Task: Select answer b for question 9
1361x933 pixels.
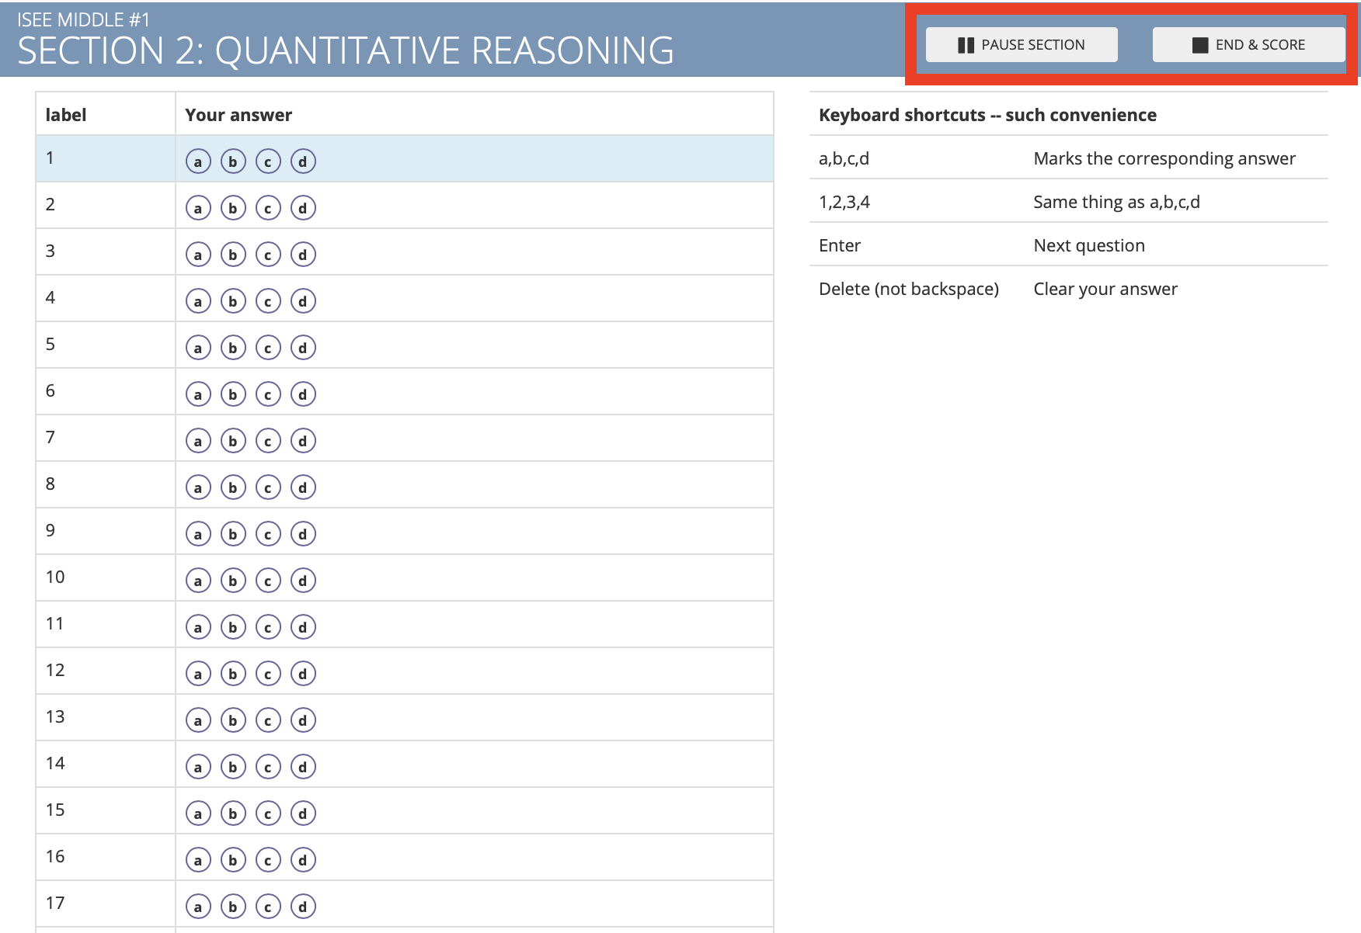Action: click(233, 534)
